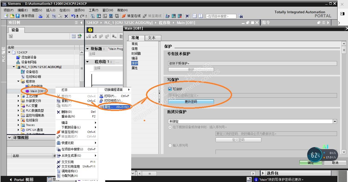
Task: Cut selection using the toolbar scissors icon
Action: click(x=48, y=16)
